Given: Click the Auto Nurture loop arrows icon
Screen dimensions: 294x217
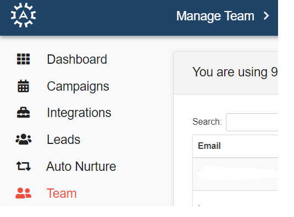Looking at the screenshot, I should 23,166.
